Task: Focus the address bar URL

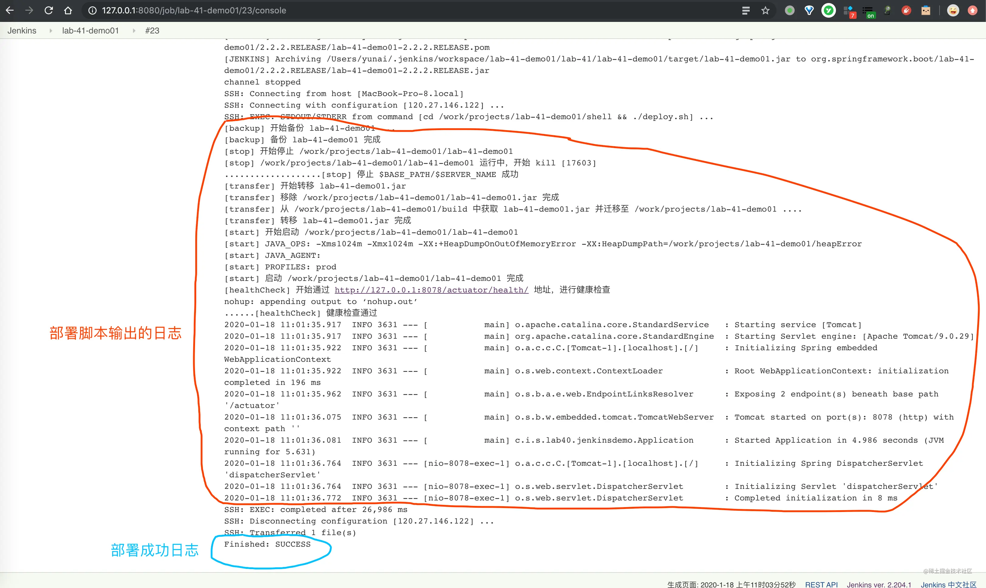Action: point(194,10)
